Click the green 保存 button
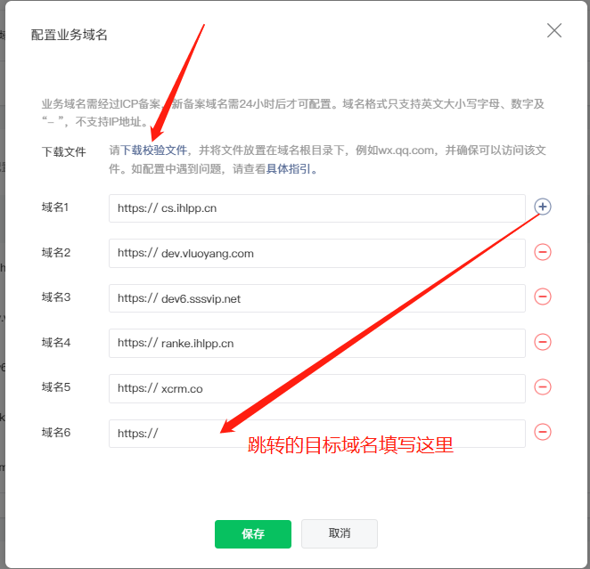Image resolution: width=590 pixels, height=569 pixels. (x=253, y=534)
